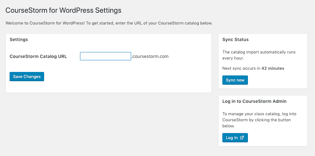315x156 pixels.
Task: Click the Save Changes button
Action: click(x=27, y=76)
